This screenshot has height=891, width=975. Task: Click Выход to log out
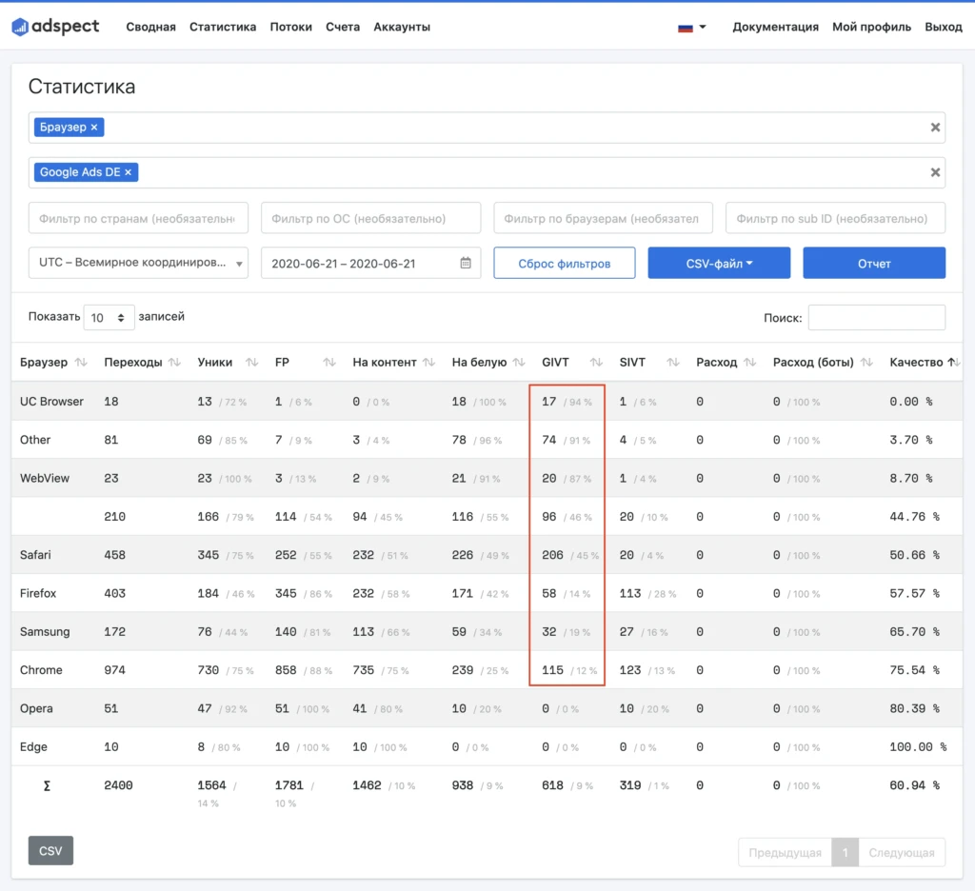click(944, 27)
